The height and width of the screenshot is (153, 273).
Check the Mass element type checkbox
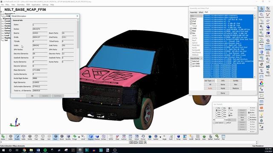[191, 31]
